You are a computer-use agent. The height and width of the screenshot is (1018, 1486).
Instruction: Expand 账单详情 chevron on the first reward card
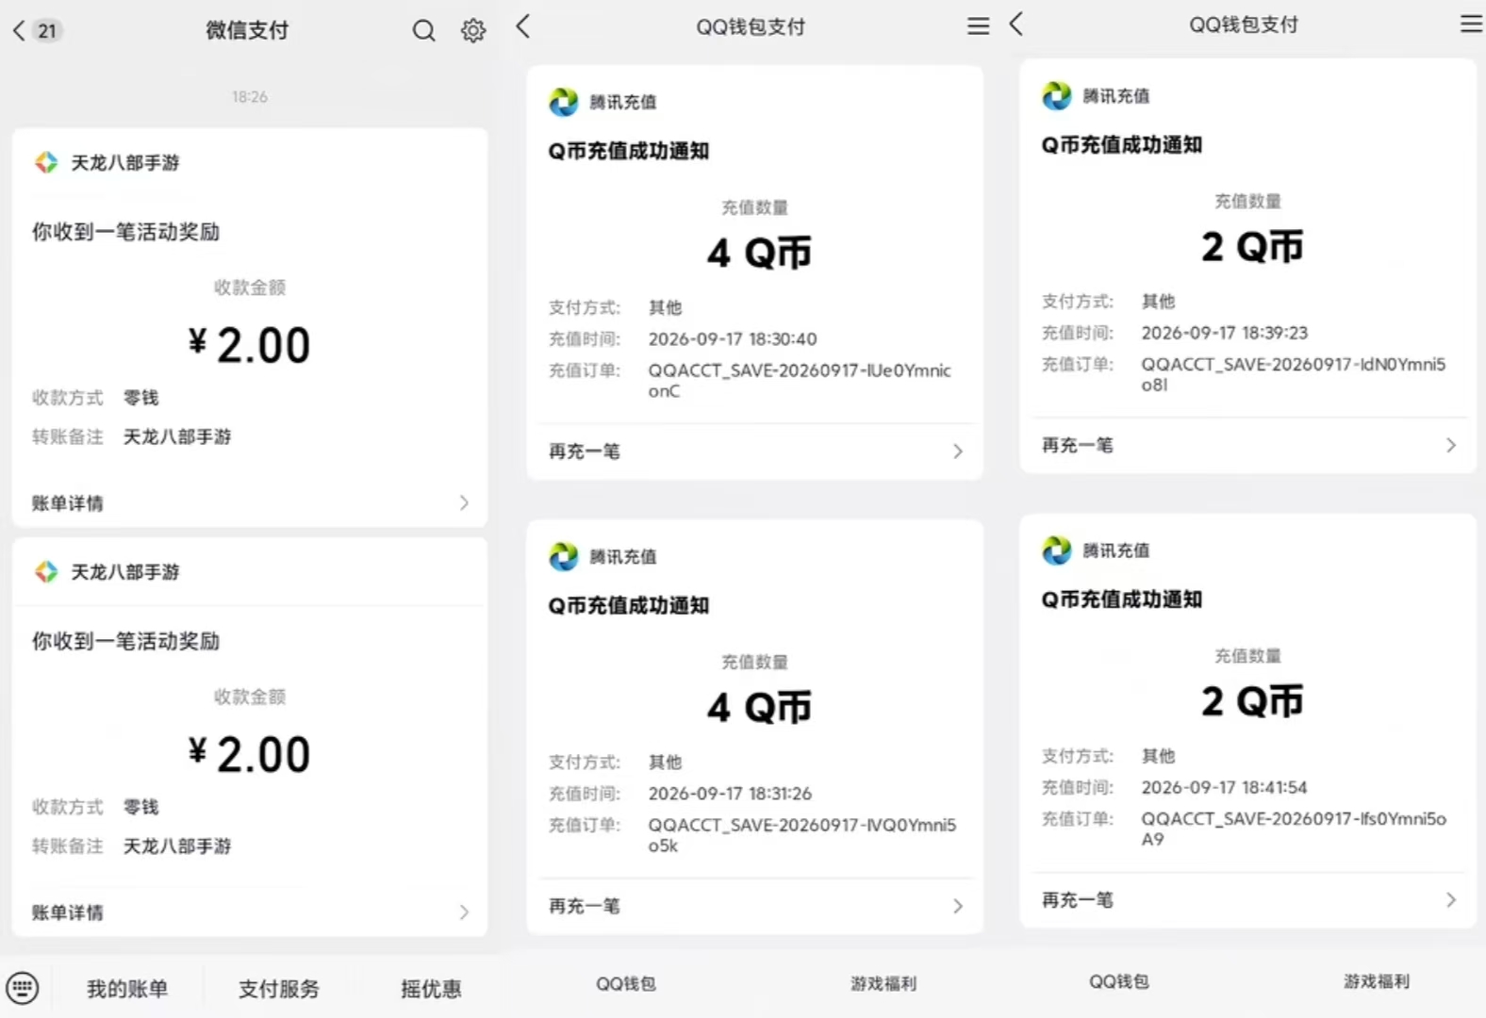pyautogui.click(x=464, y=502)
